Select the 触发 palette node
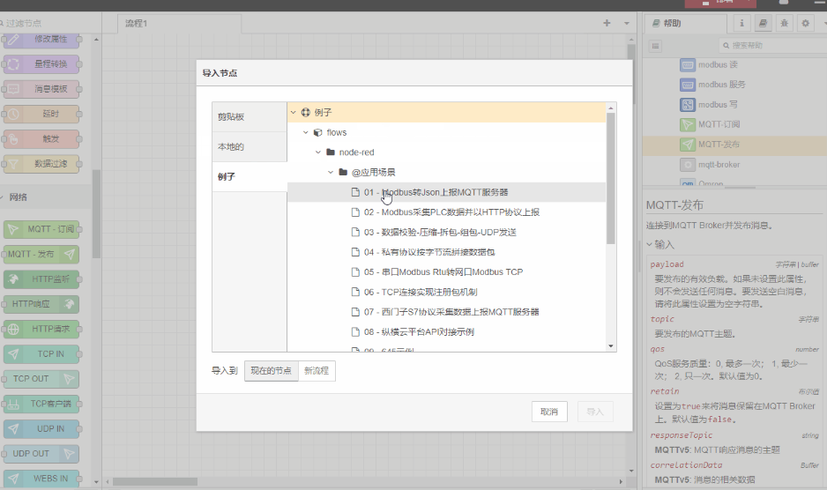 coord(41,138)
